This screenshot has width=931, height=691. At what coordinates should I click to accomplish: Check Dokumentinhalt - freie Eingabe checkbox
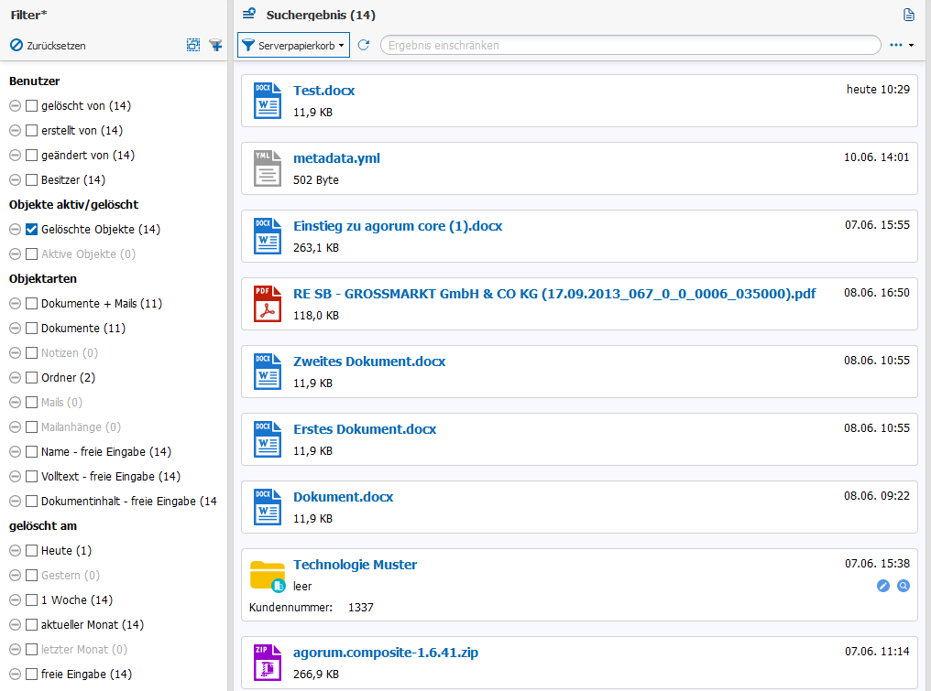point(31,502)
